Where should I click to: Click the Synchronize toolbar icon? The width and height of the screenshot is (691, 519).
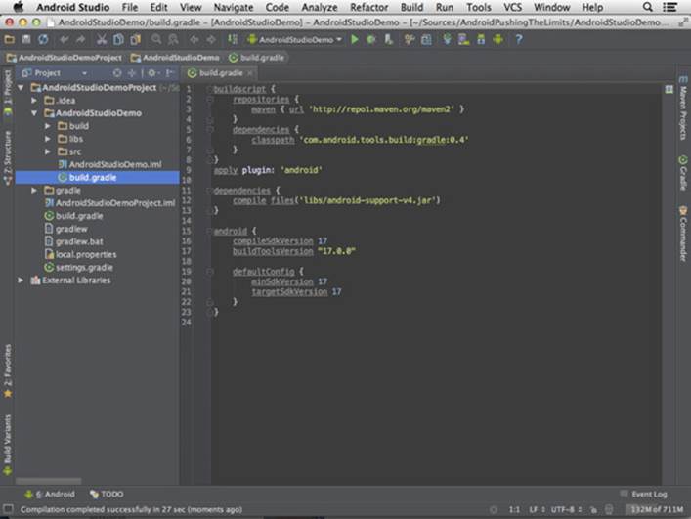(x=43, y=40)
